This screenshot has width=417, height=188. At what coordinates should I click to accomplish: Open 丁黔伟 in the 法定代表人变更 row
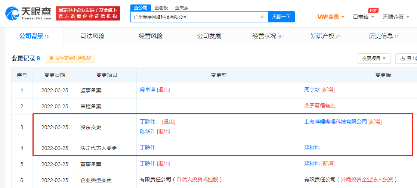pos(148,147)
